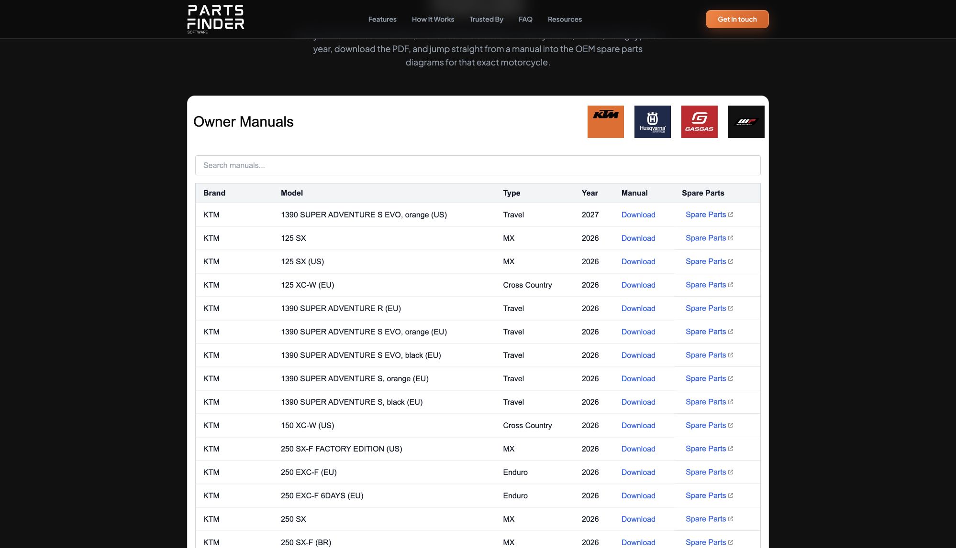This screenshot has width=956, height=548.
Task: Select Enduro type in 250 EXC-F (EU) row
Action: coord(515,473)
